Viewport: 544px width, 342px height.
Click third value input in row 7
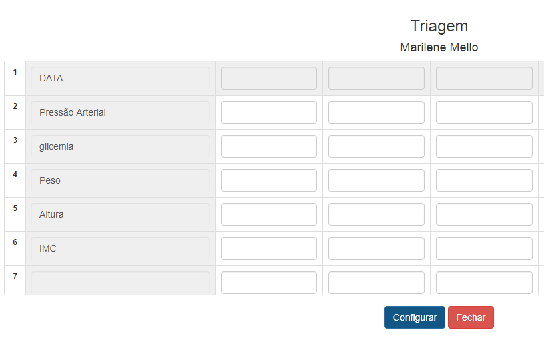(x=484, y=282)
